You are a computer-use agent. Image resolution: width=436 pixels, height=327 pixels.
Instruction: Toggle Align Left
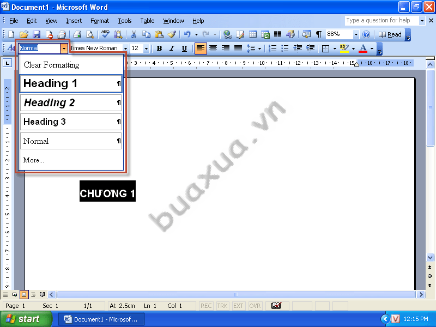click(x=201, y=49)
